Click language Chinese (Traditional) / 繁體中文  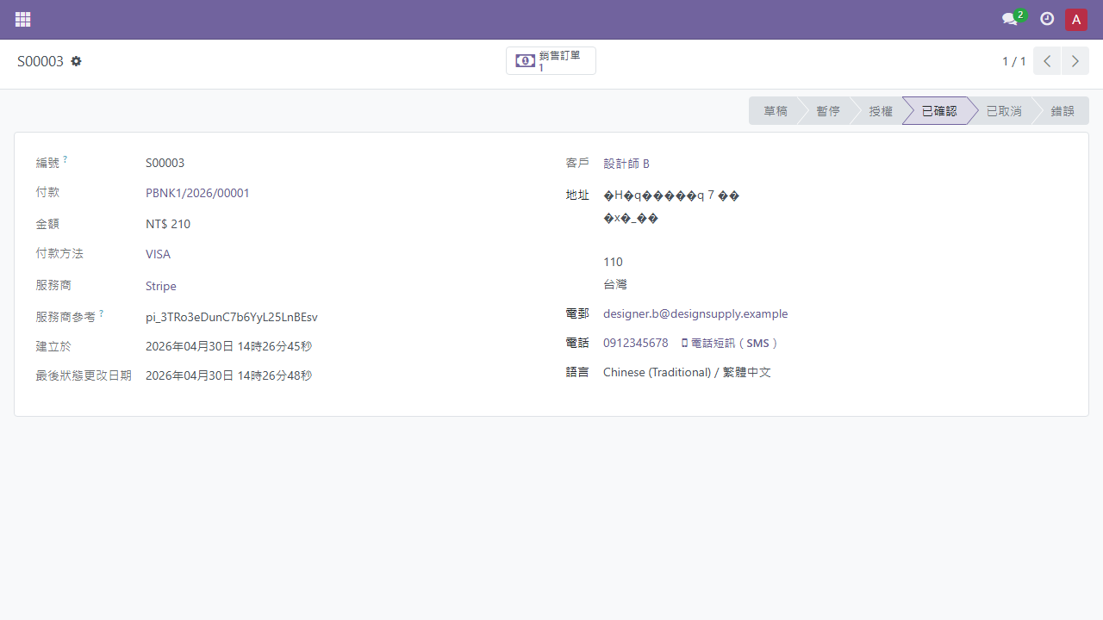click(687, 372)
